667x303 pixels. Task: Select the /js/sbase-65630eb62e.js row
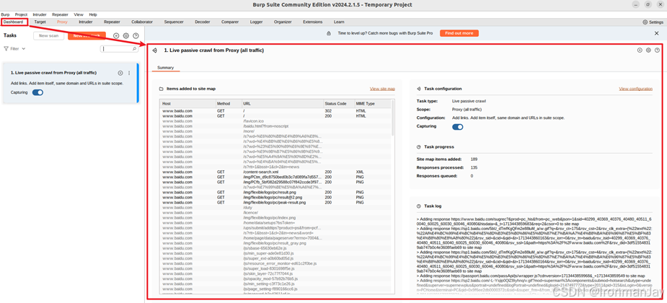tap(275, 248)
